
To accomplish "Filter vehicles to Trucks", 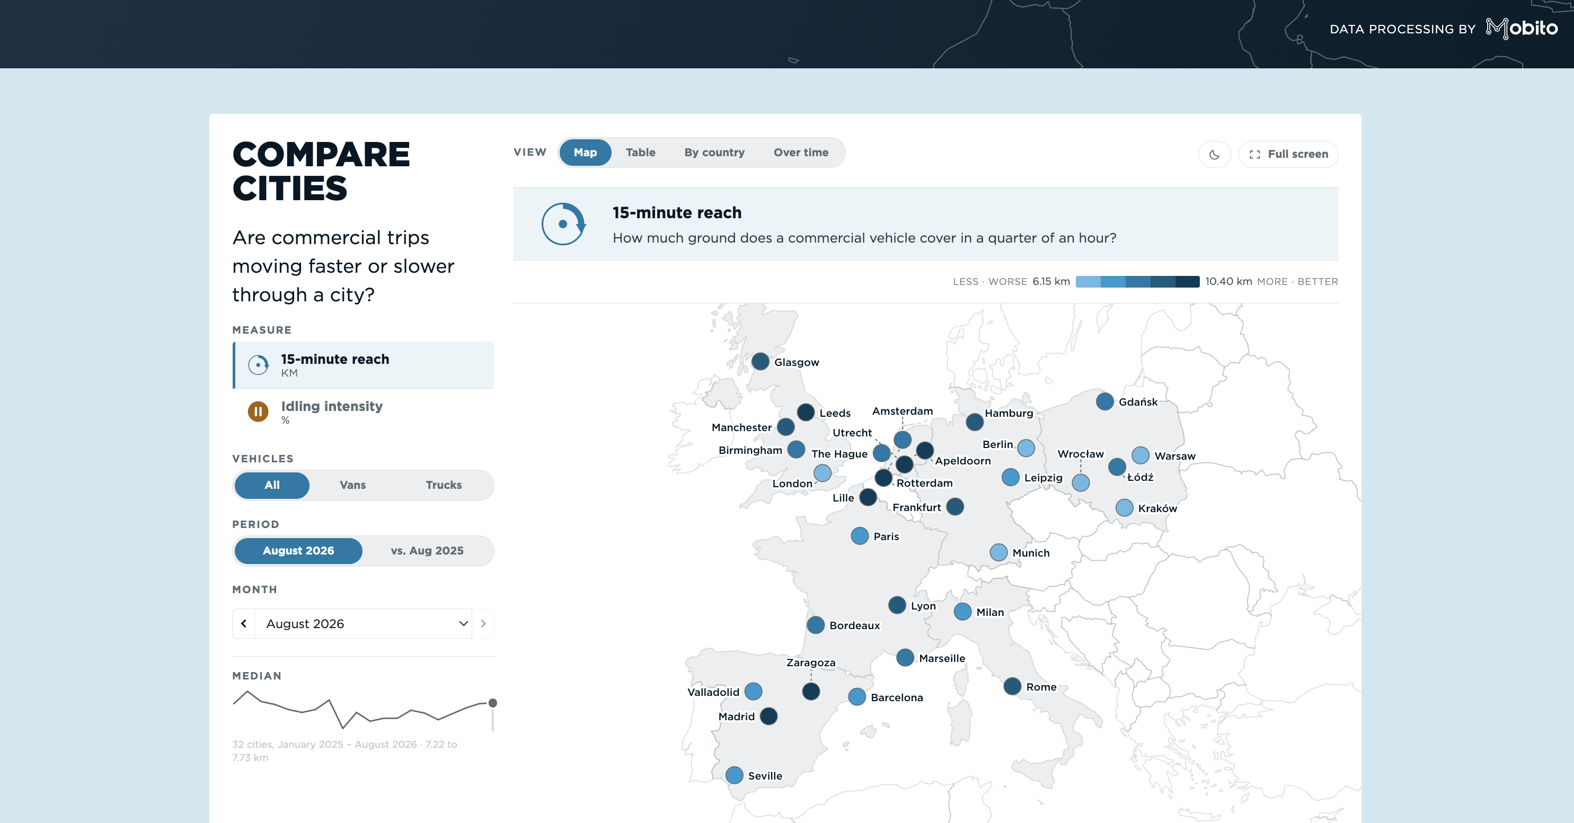I will pos(444,485).
